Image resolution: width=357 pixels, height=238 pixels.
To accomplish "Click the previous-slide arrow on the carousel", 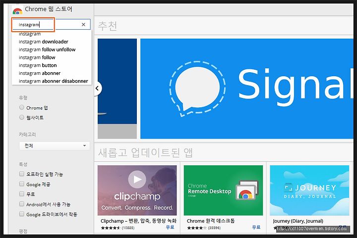I will coord(98,89).
